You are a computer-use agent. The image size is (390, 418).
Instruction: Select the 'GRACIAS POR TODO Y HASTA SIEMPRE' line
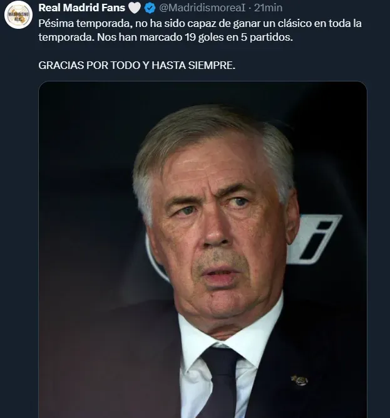[x=137, y=65]
